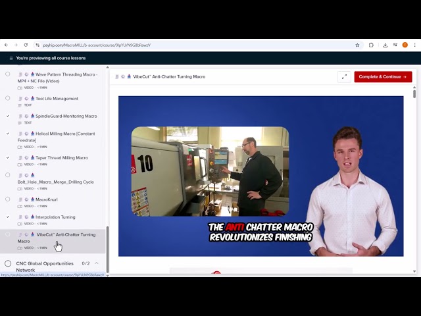
Task: Click the browser forward arrow
Action: click(16, 45)
